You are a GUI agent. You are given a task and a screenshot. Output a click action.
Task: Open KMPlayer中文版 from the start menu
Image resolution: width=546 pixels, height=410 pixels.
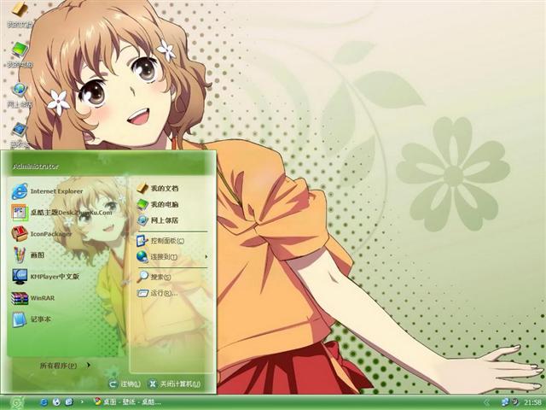[45, 277]
